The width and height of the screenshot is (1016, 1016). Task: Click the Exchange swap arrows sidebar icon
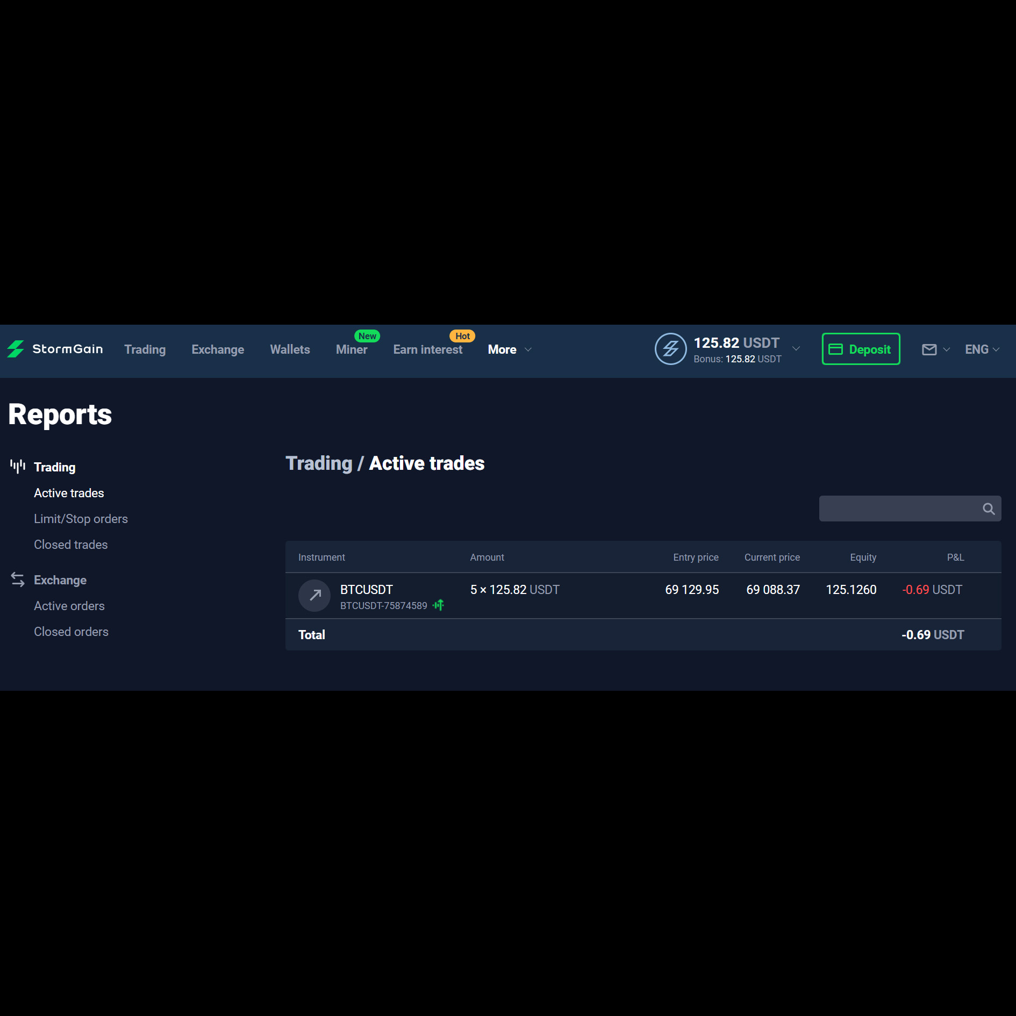coord(18,579)
